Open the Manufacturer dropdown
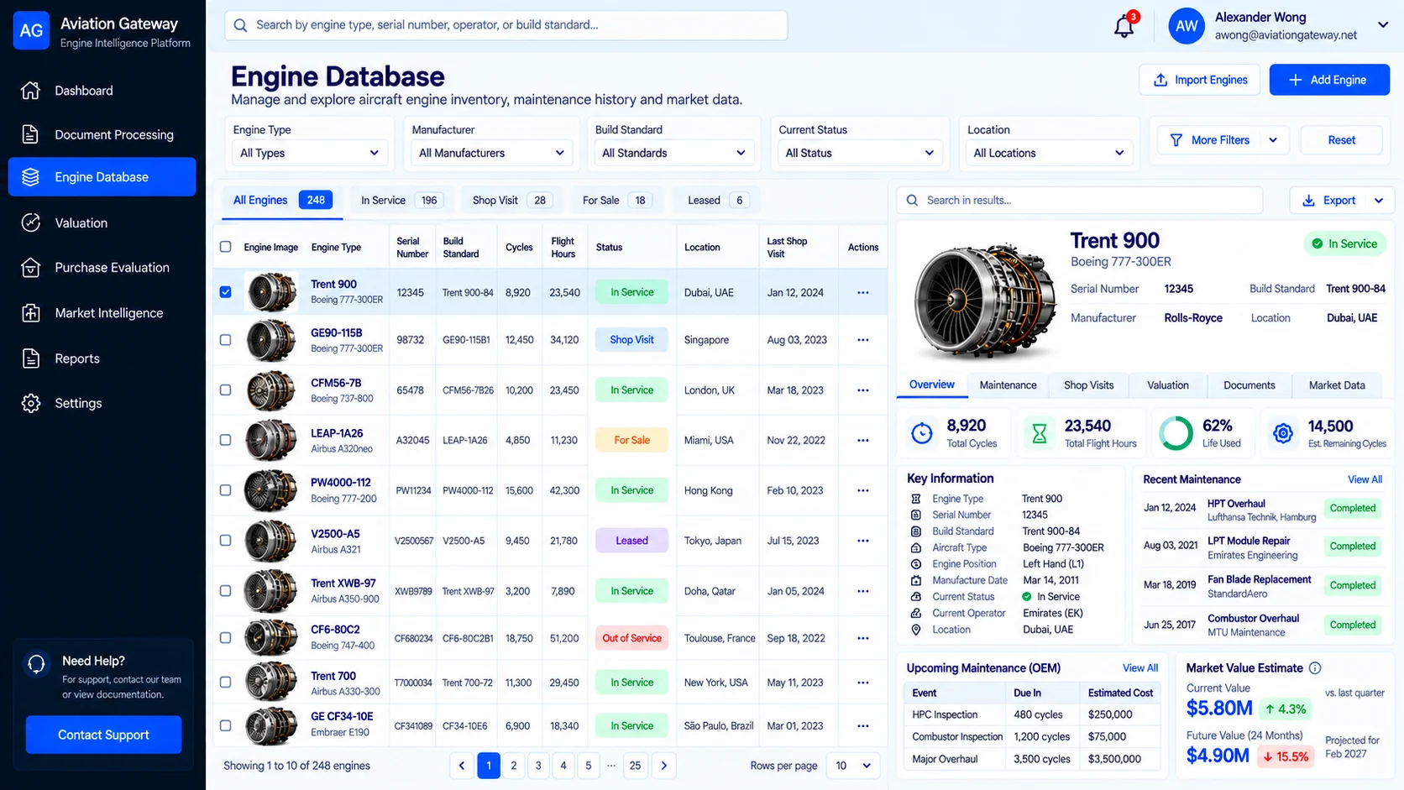Screen dimensions: 1404x790 click(x=491, y=153)
